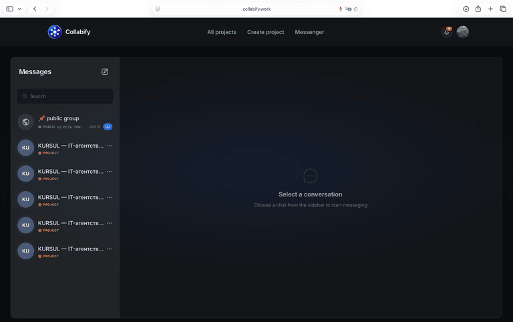
Task: Click the Collabify snowflake logo
Action: point(55,32)
